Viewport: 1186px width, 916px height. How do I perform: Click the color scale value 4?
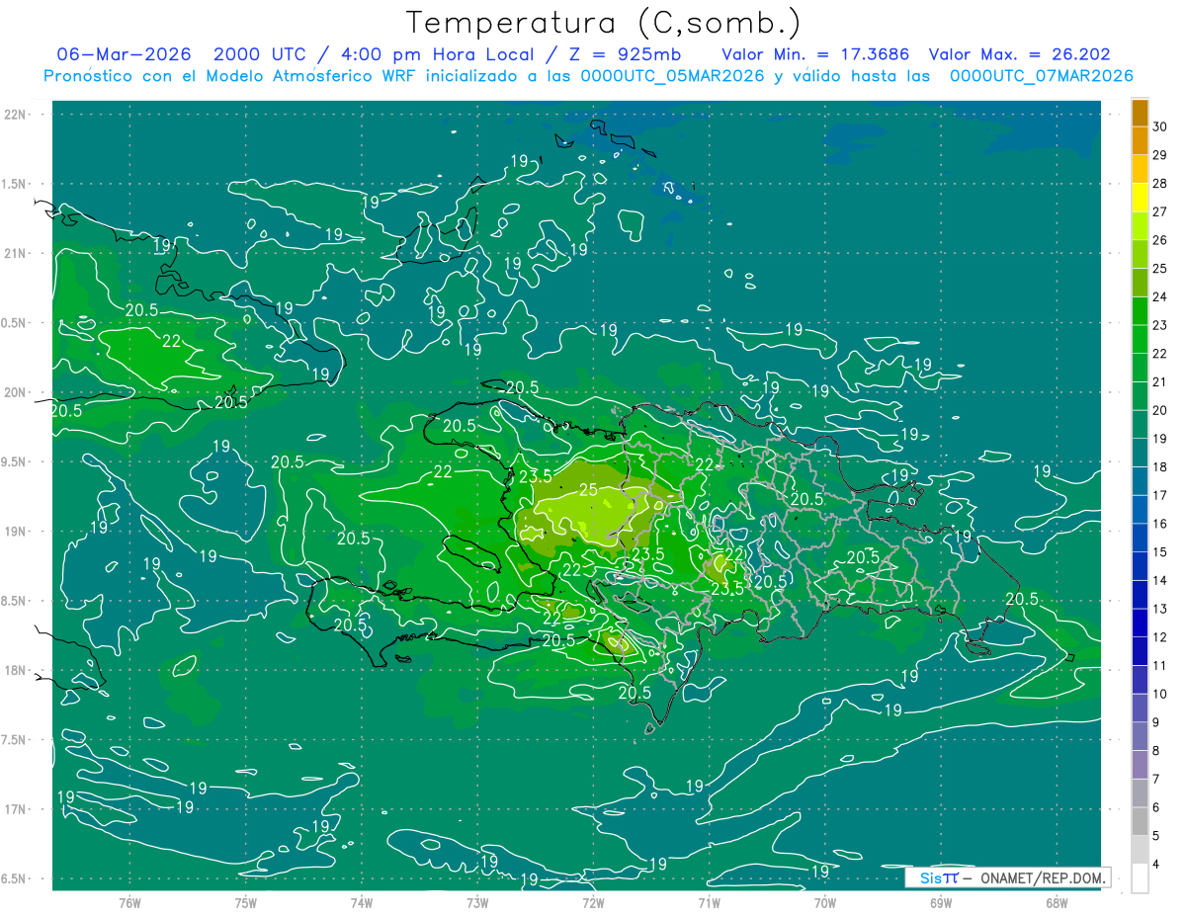pos(1156,864)
